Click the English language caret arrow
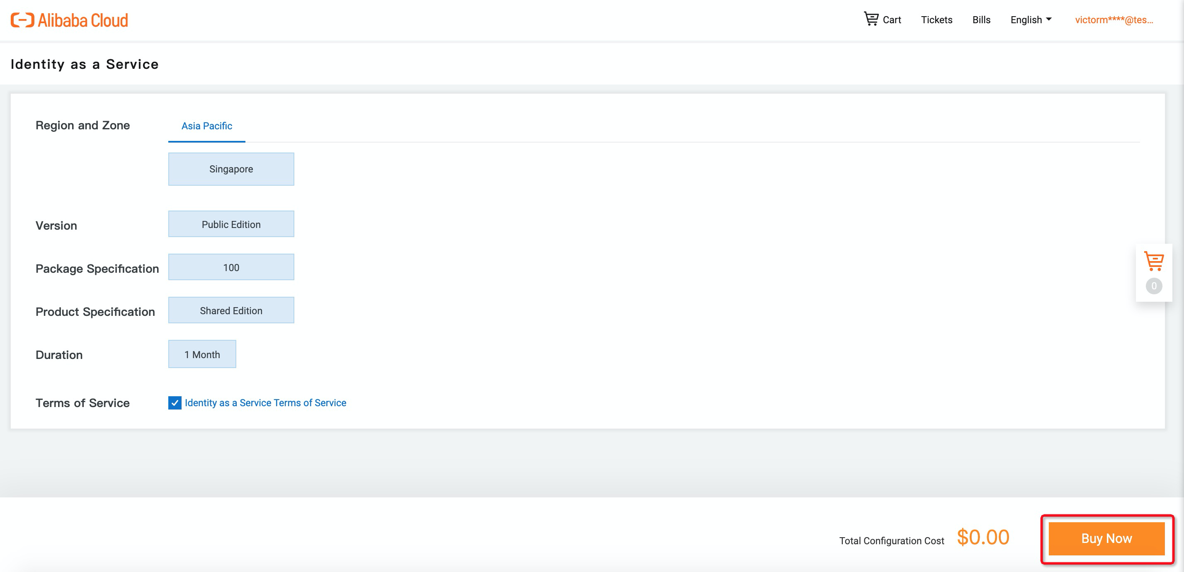Viewport: 1184px width, 572px height. [x=1049, y=19]
